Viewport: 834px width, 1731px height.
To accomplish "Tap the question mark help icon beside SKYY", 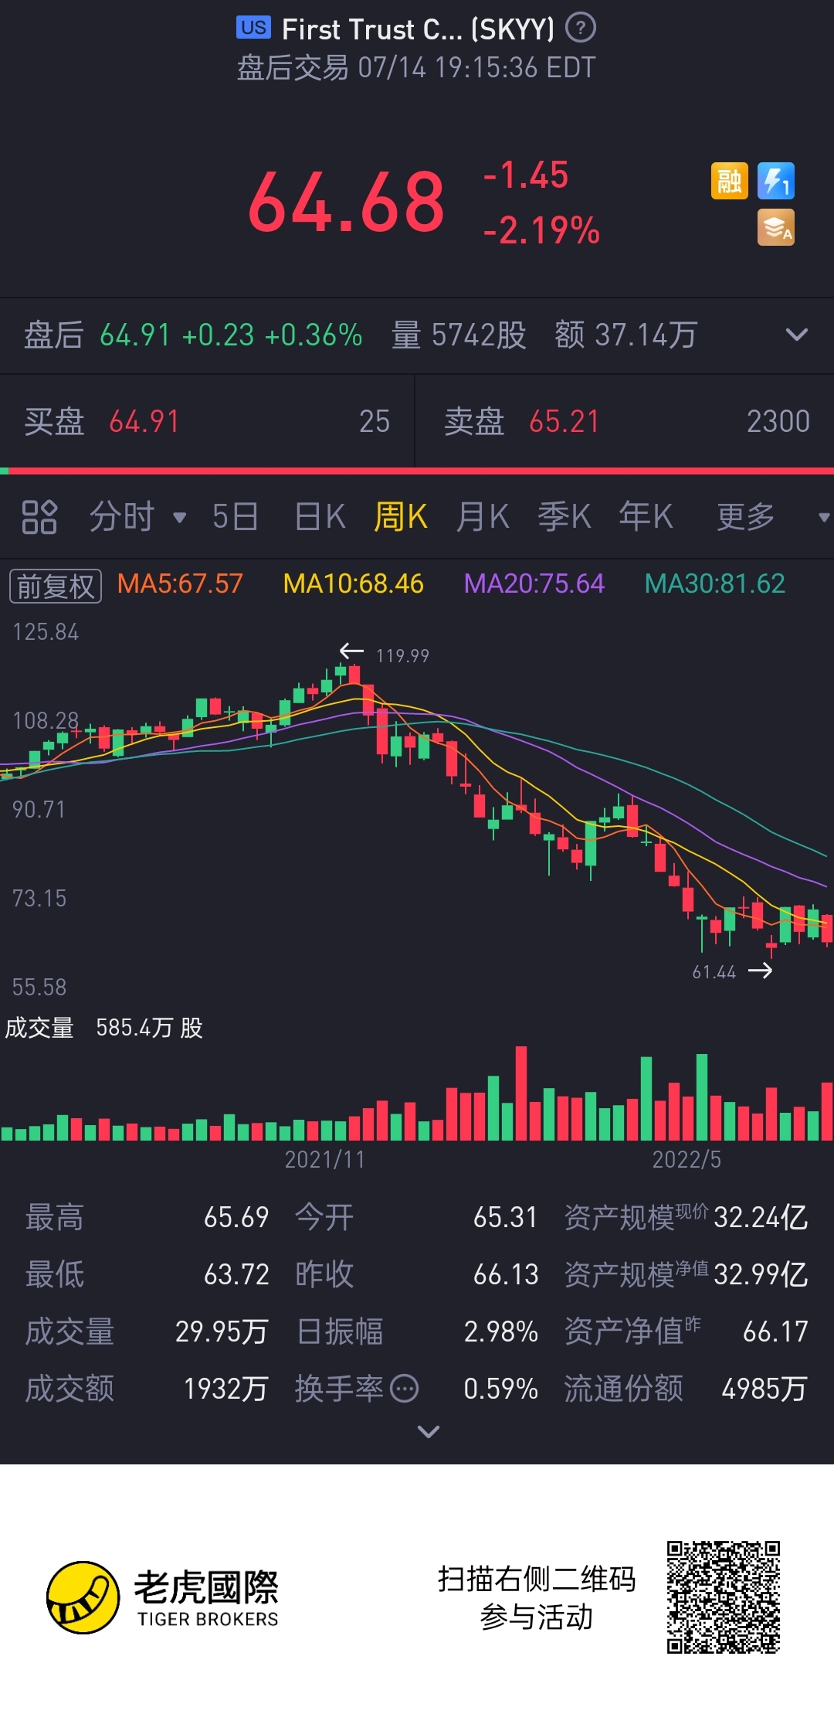I will pyautogui.click(x=581, y=29).
